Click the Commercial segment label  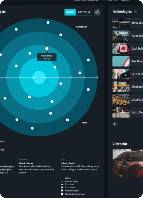coord(81,27)
